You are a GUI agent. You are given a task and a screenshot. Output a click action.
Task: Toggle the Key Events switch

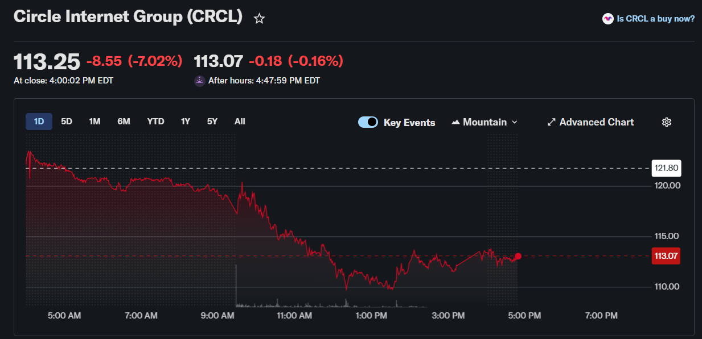click(368, 122)
